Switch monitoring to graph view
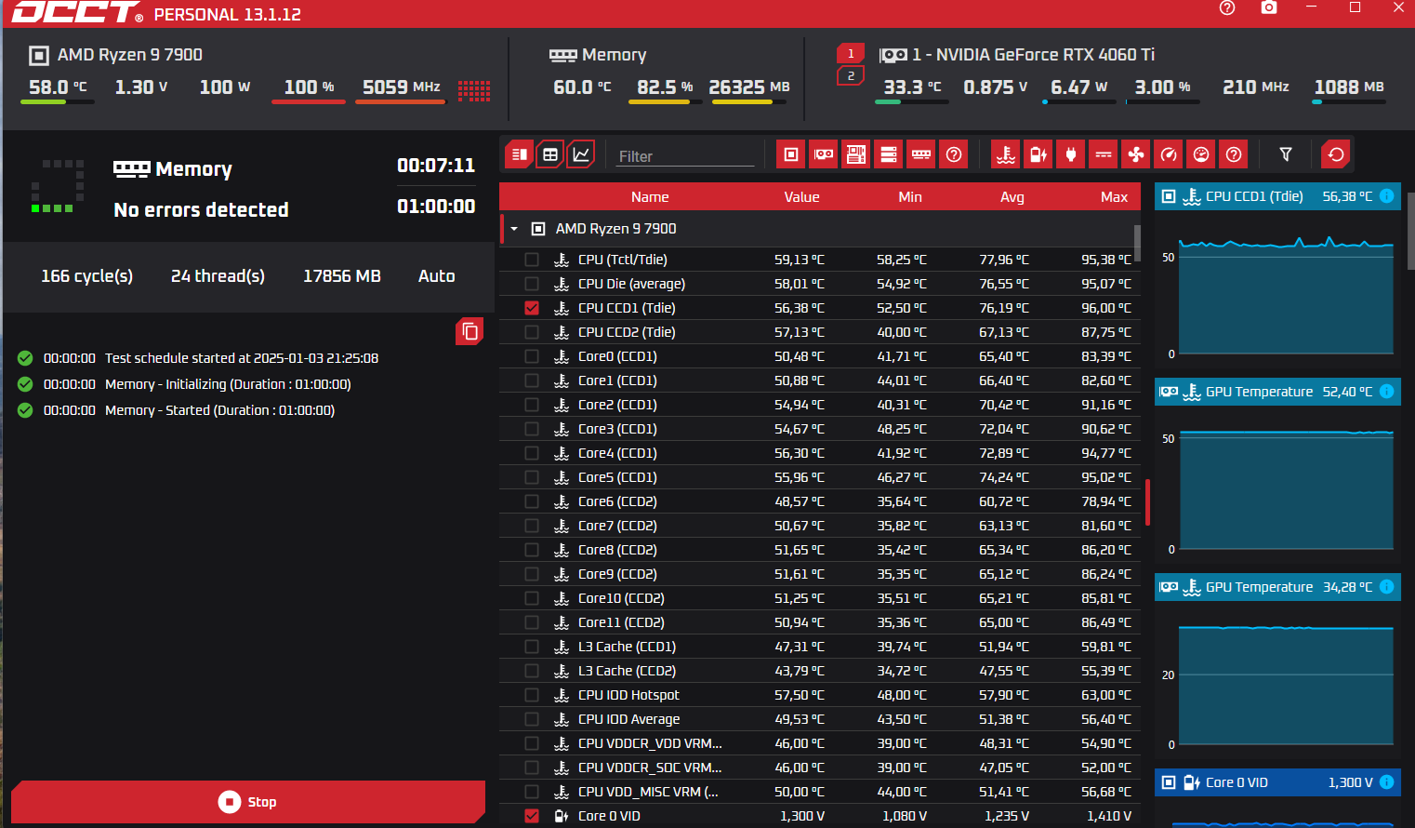This screenshot has width=1415, height=828. point(581,154)
